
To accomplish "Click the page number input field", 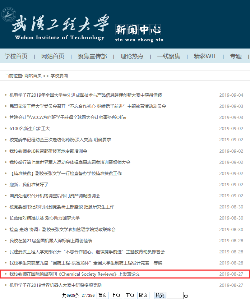I will coord(175,295).
